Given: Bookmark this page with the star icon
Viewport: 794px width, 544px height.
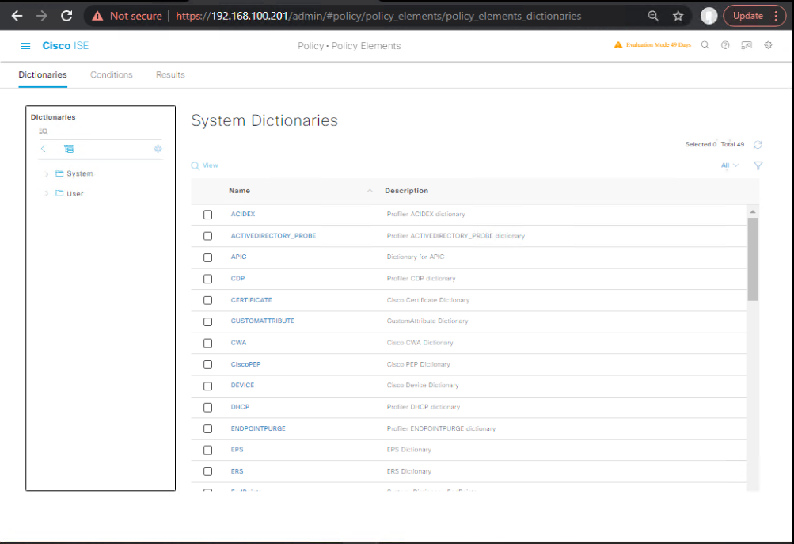Looking at the screenshot, I should 678,16.
